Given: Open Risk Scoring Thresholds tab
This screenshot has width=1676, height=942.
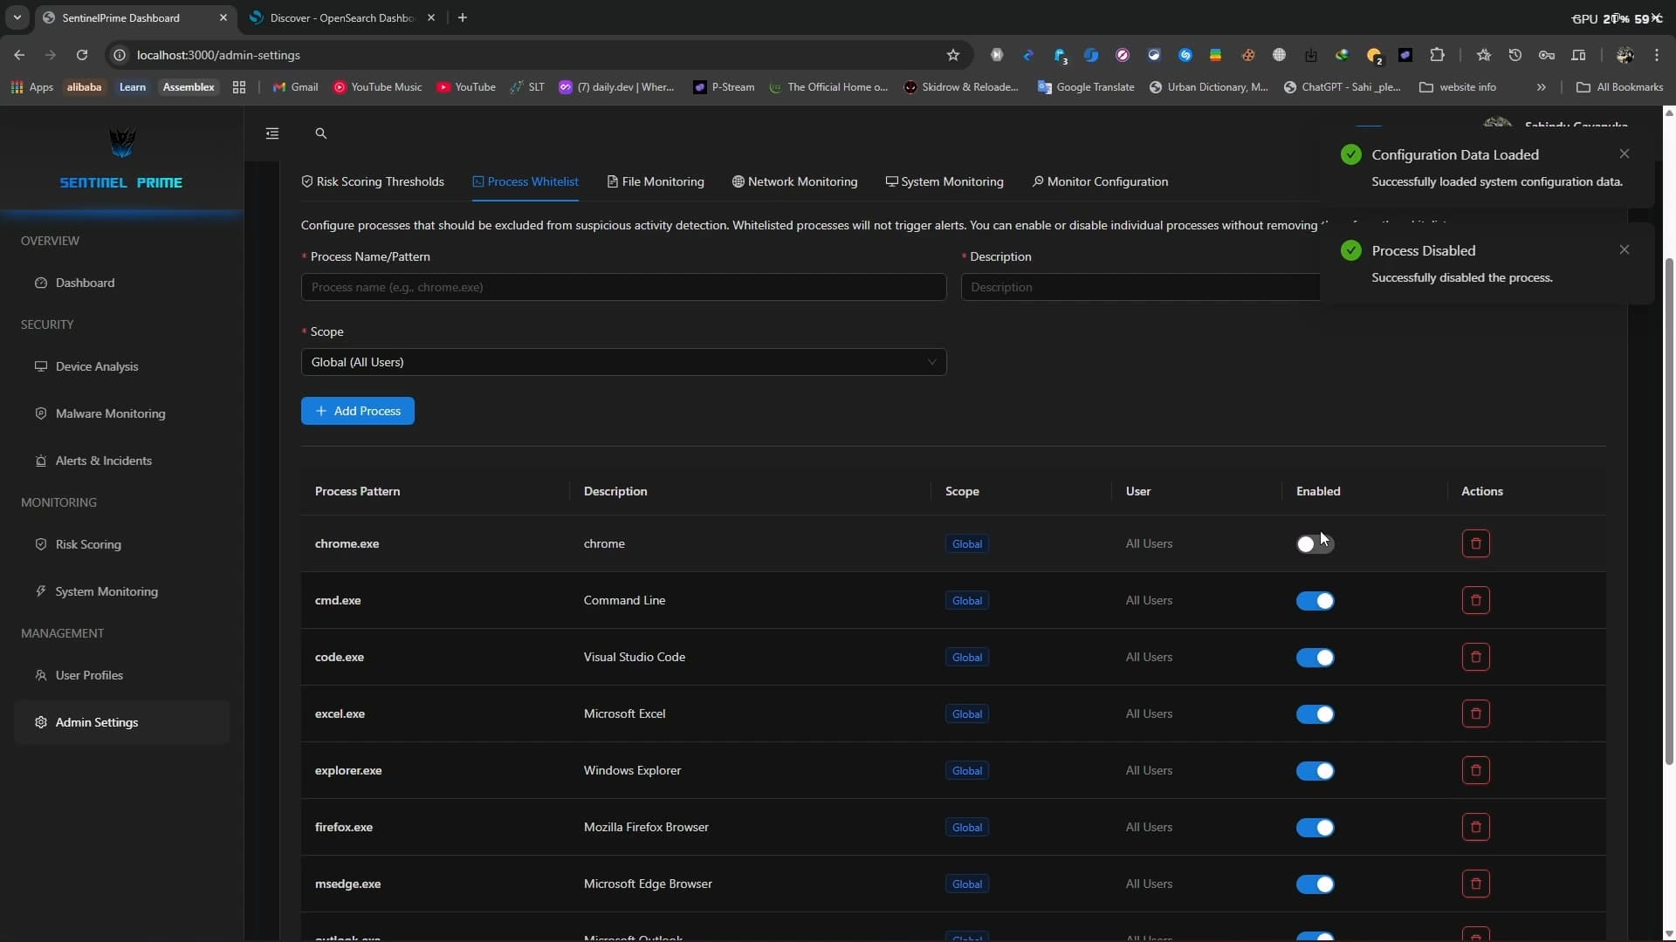Looking at the screenshot, I should coord(373,181).
